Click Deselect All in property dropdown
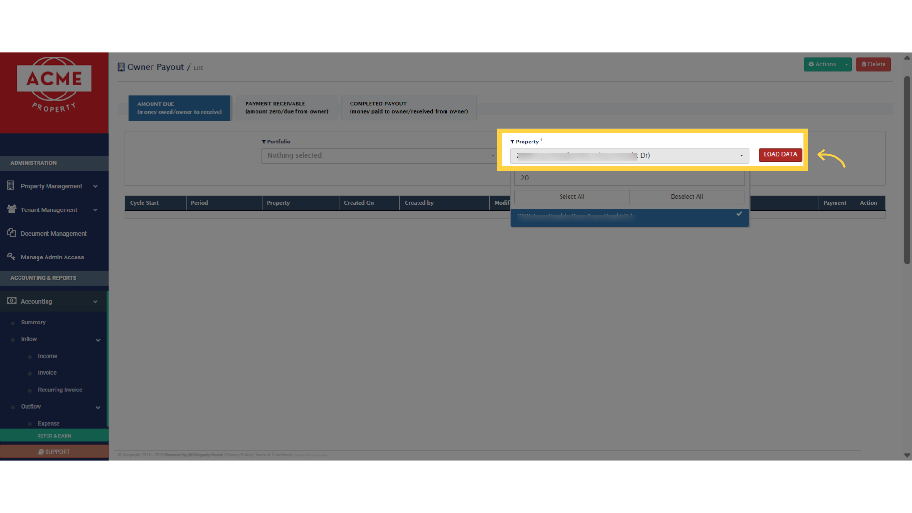This screenshot has height=513, width=912. (687, 197)
